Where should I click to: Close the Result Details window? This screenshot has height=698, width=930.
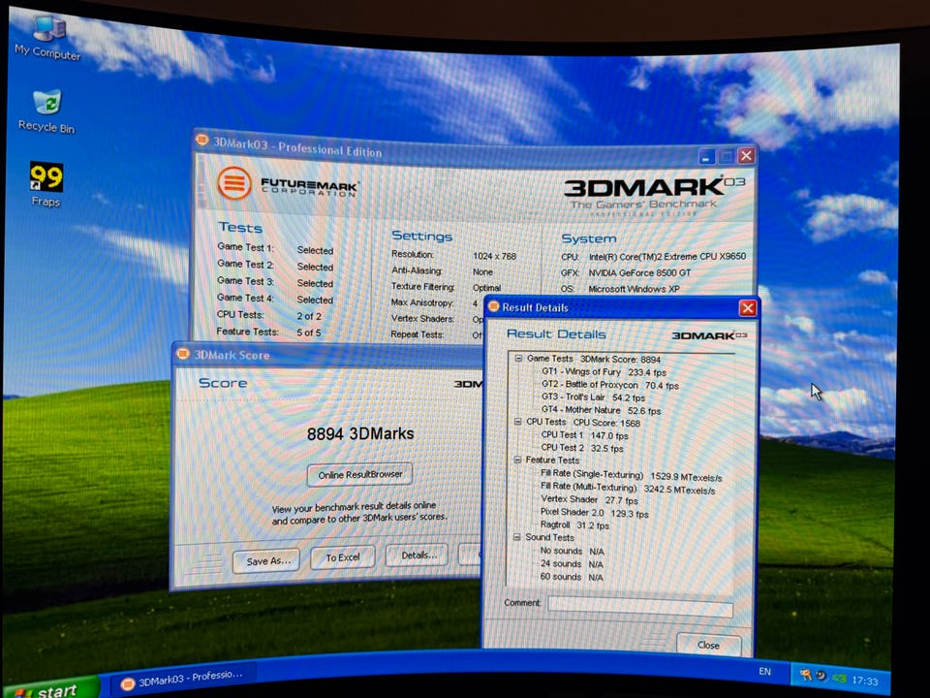pos(747,308)
